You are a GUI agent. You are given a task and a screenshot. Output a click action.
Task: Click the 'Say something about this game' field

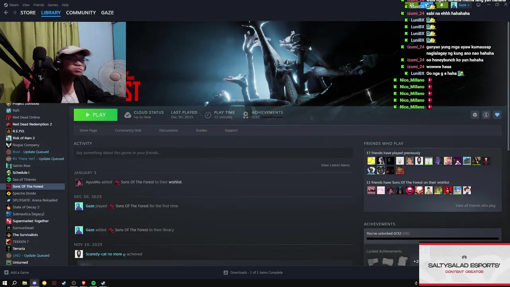click(x=213, y=153)
